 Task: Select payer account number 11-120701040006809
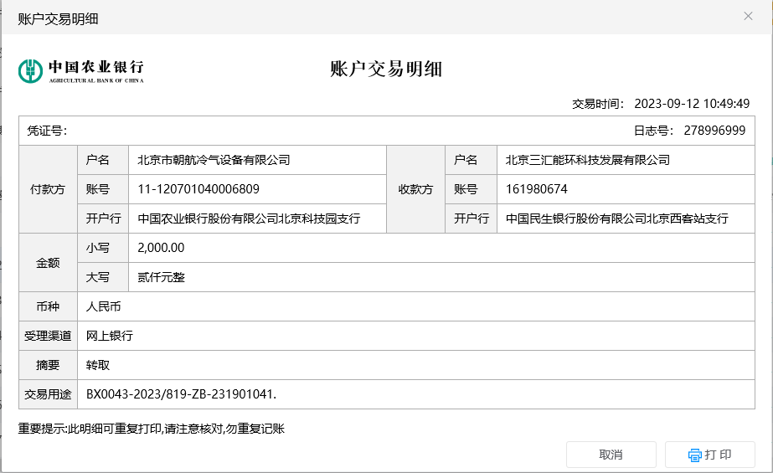click(198, 189)
